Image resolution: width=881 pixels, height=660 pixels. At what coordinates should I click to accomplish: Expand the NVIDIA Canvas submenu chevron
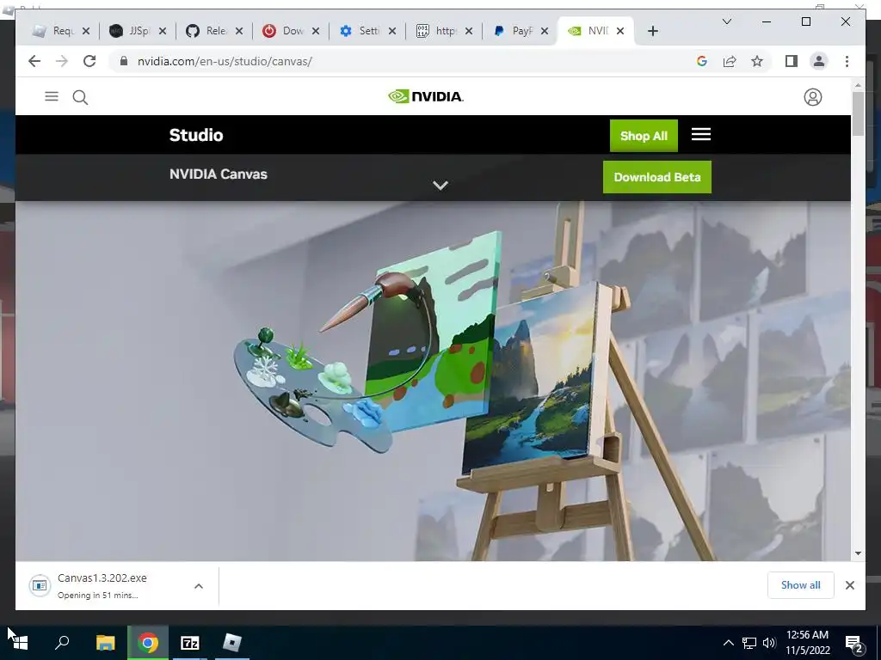point(440,186)
